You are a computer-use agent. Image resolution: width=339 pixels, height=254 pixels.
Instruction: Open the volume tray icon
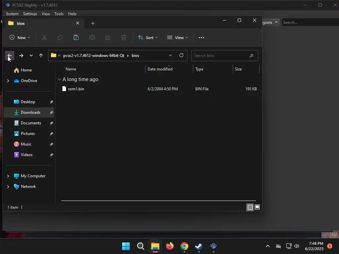297,246
